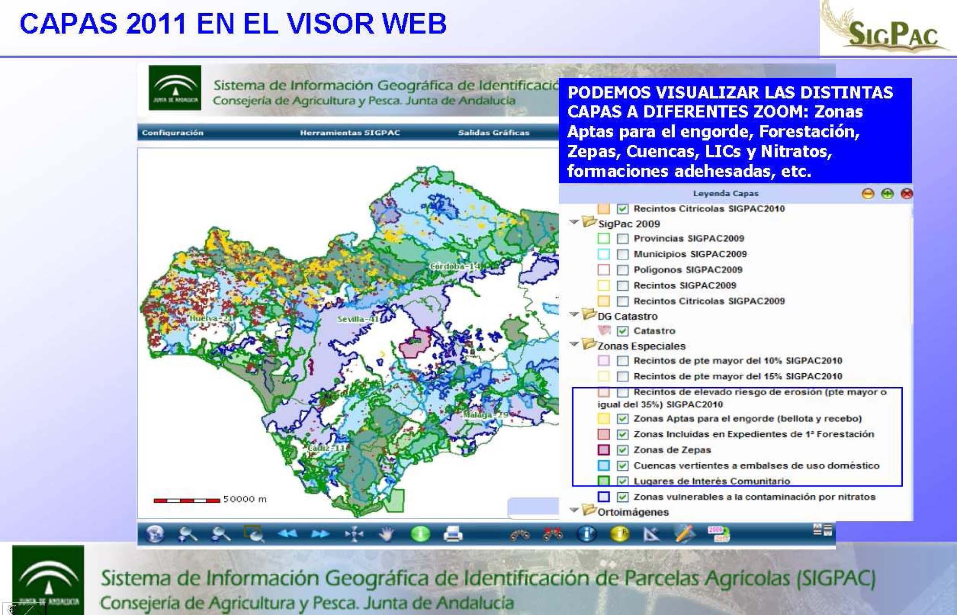Enable Provincias SIGPAC2009 layer checkbox
This screenshot has height=615, width=957.
[622, 239]
